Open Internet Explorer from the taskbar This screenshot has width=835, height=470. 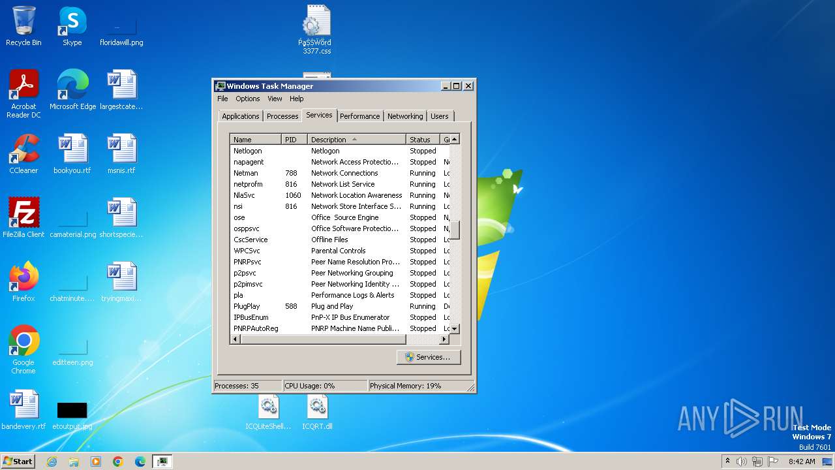click(x=52, y=462)
